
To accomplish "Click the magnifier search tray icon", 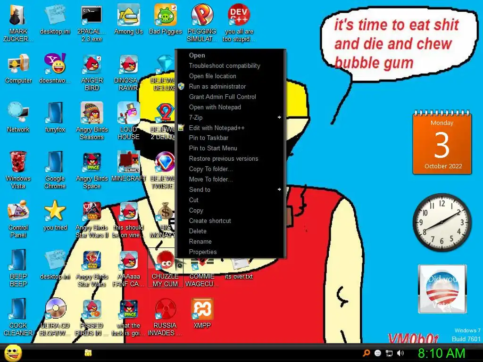I will [x=366, y=353].
